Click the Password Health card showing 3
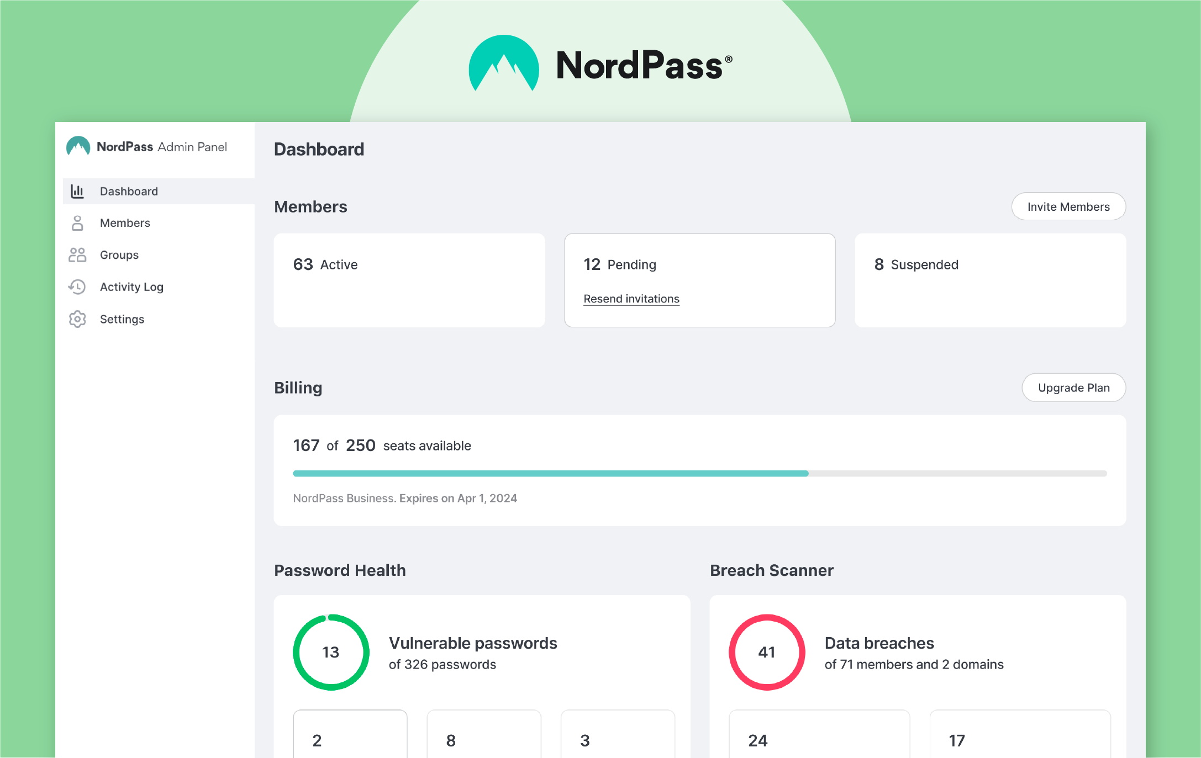1201x758 pixels. [x=618, y=734]
